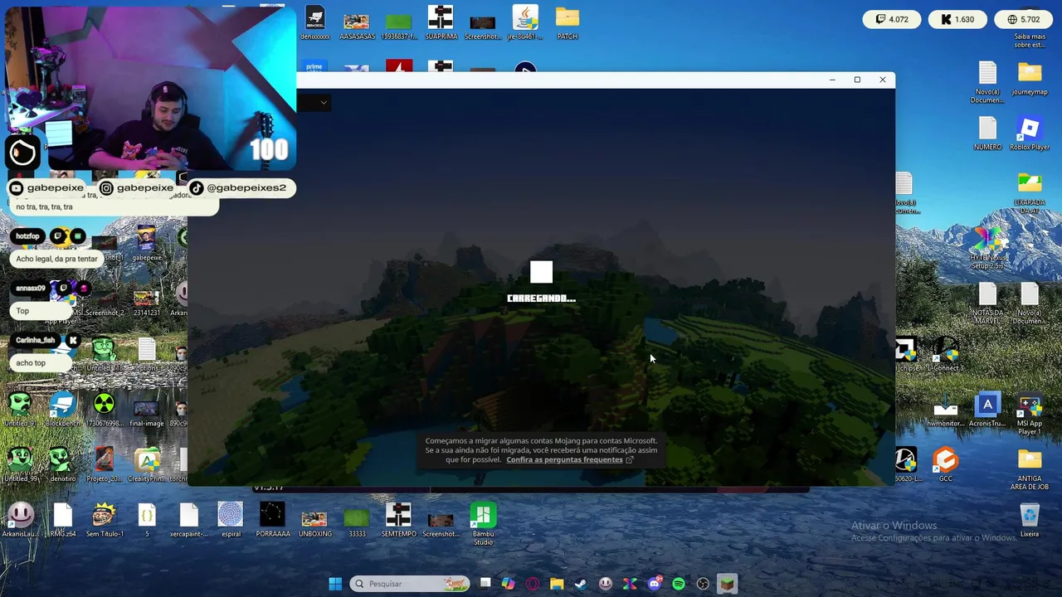Select the ANTIGA AREA DE JOB folder
Screen dimensions: 1062x597
[1030, 468]
